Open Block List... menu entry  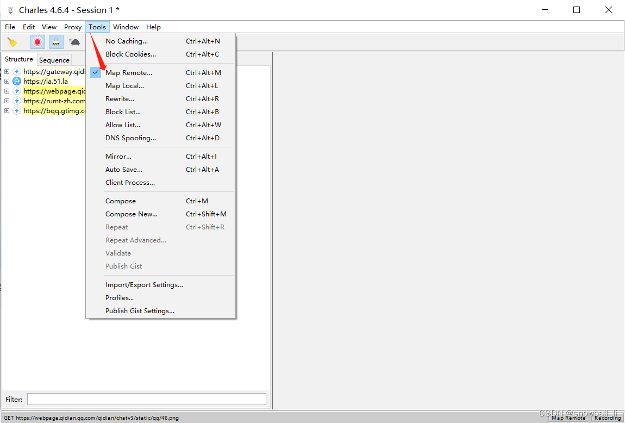pyautogui.click(x=161, y=112)
